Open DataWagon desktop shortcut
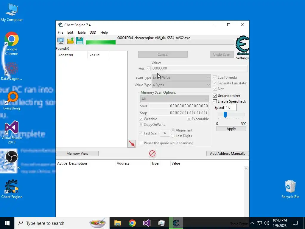This screenshot has width=305, height=229. click(x=12, y=72)
